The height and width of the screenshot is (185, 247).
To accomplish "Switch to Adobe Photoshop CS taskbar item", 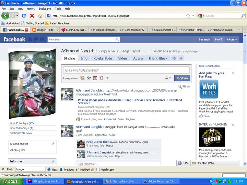I will tap(160, 182).
